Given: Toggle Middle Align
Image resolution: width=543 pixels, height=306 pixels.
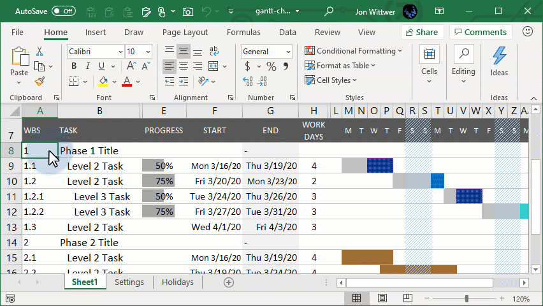Looking at the screenshot, I should [183, 51].
